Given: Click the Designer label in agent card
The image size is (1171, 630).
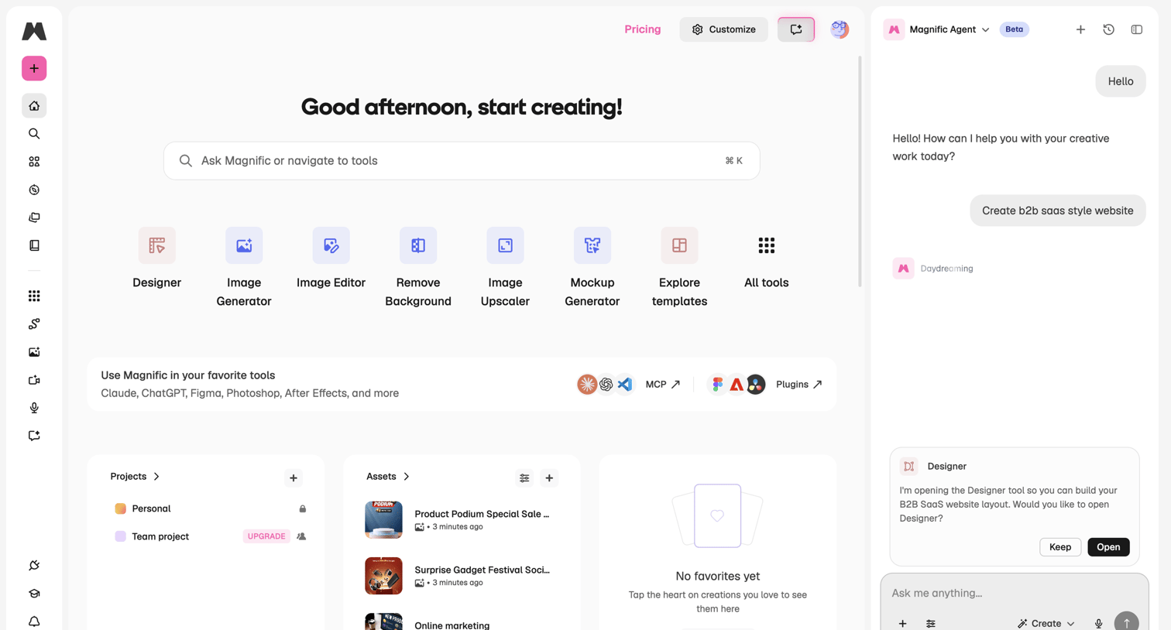Looking at the screenshot, I should 946,466.
